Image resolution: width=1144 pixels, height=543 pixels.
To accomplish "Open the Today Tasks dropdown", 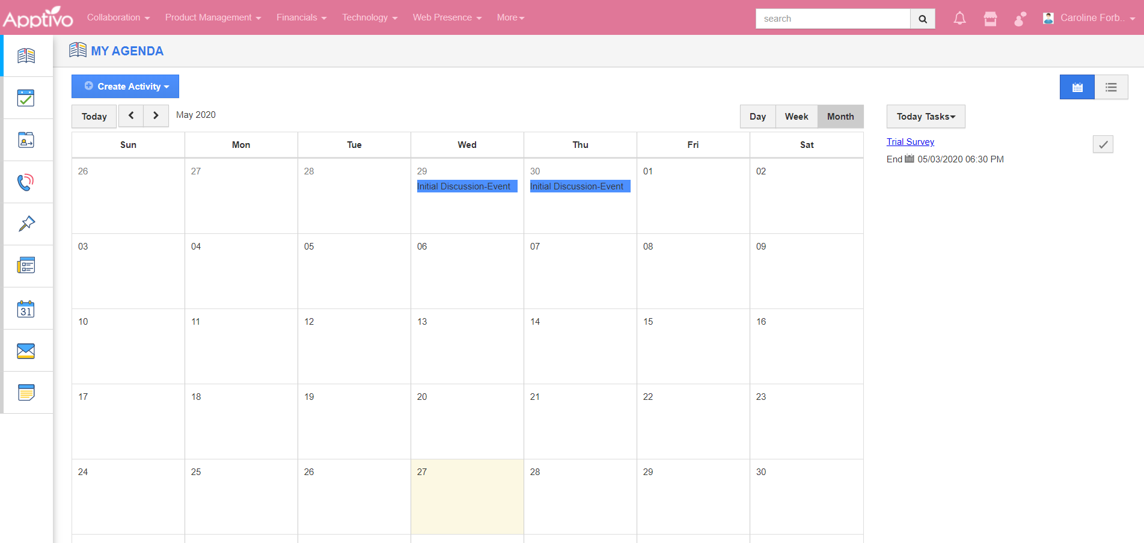I will [x=925, y=117].
